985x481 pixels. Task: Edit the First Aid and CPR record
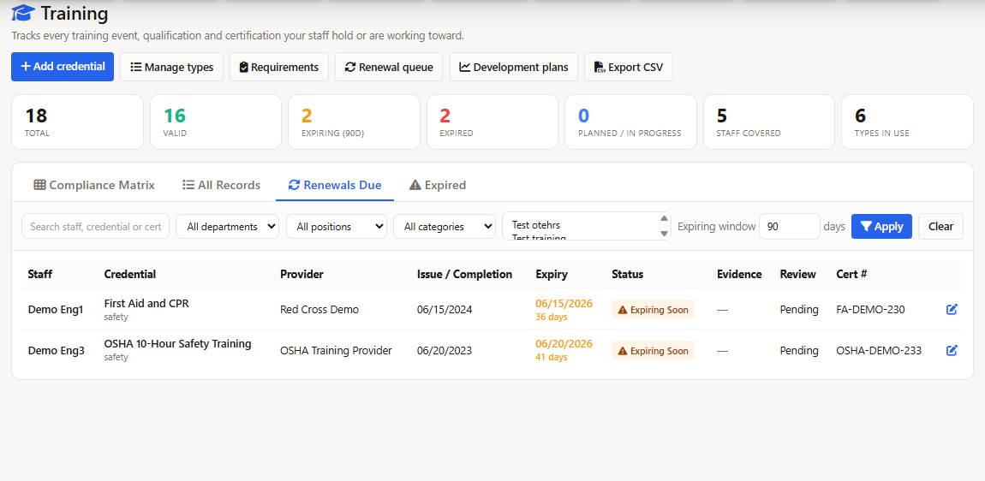tap(952, 309)
